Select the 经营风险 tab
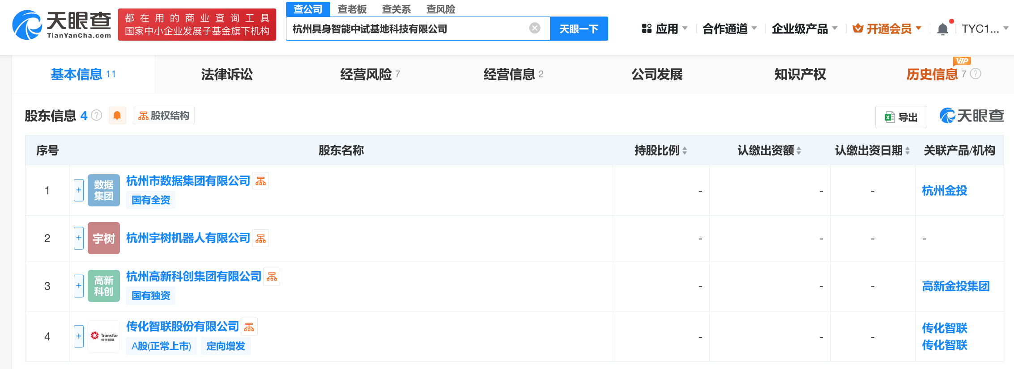Viewport: 1014px width, 369px height. 370,74
